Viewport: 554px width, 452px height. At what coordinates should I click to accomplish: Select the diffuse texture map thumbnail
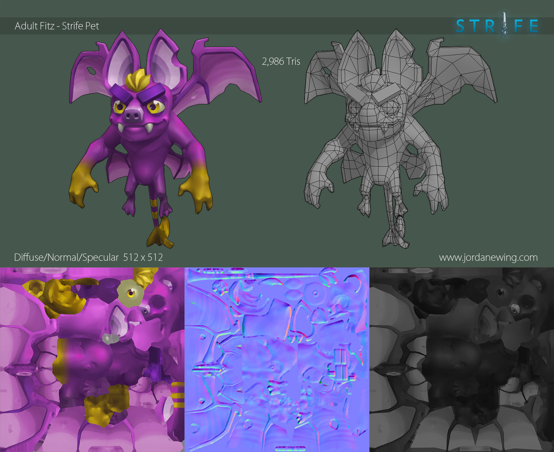(x=92, y=359)
